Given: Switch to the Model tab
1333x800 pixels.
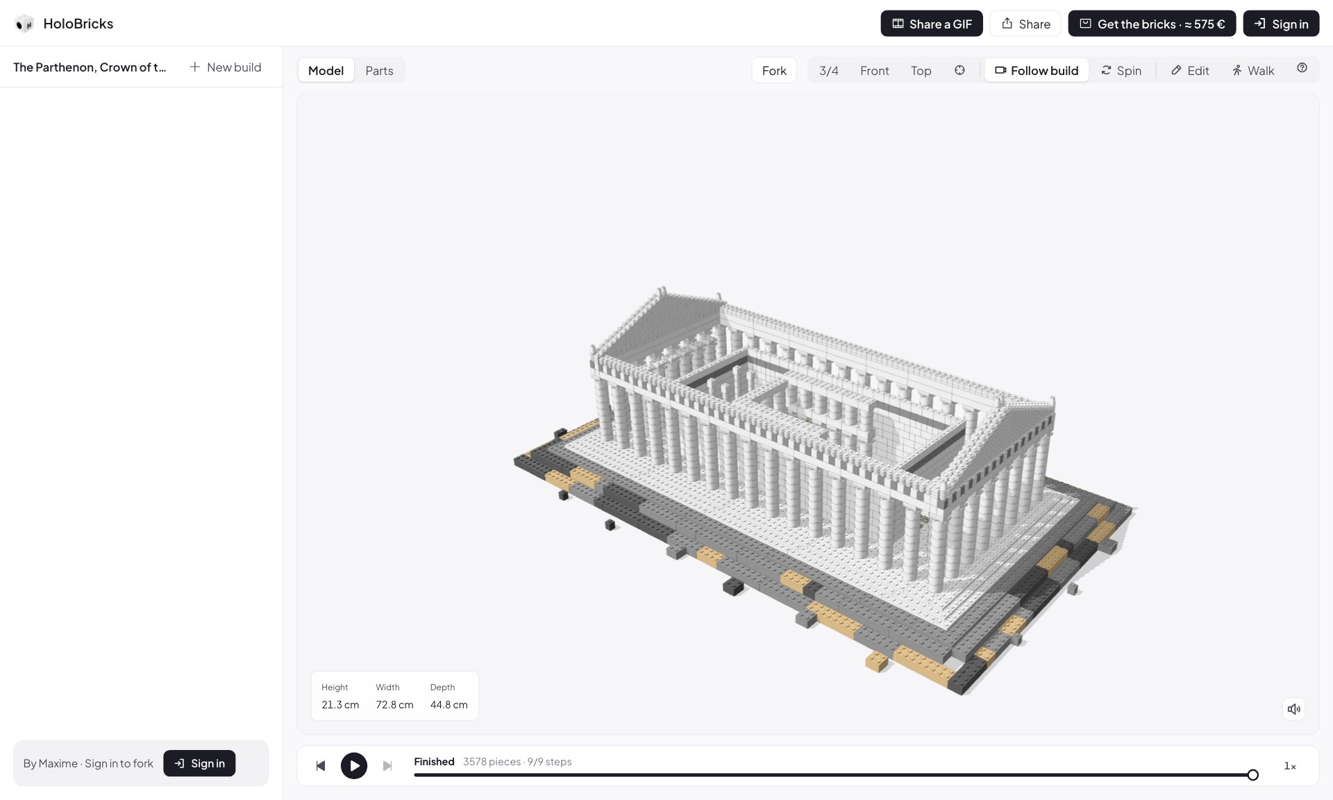Looking at the screenshot, I should point(326,70).
